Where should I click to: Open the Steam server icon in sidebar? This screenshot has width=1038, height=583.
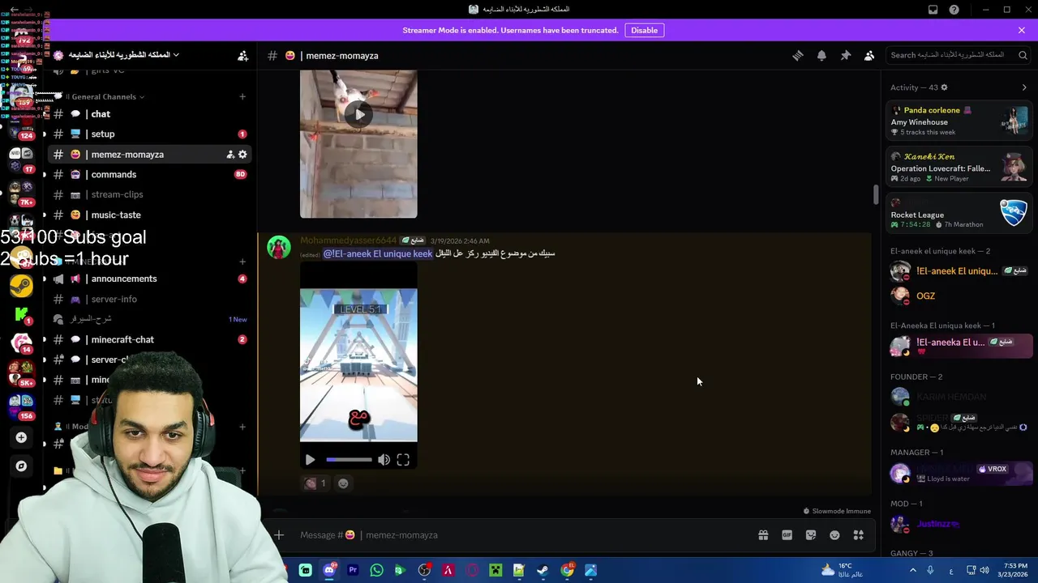21,285
